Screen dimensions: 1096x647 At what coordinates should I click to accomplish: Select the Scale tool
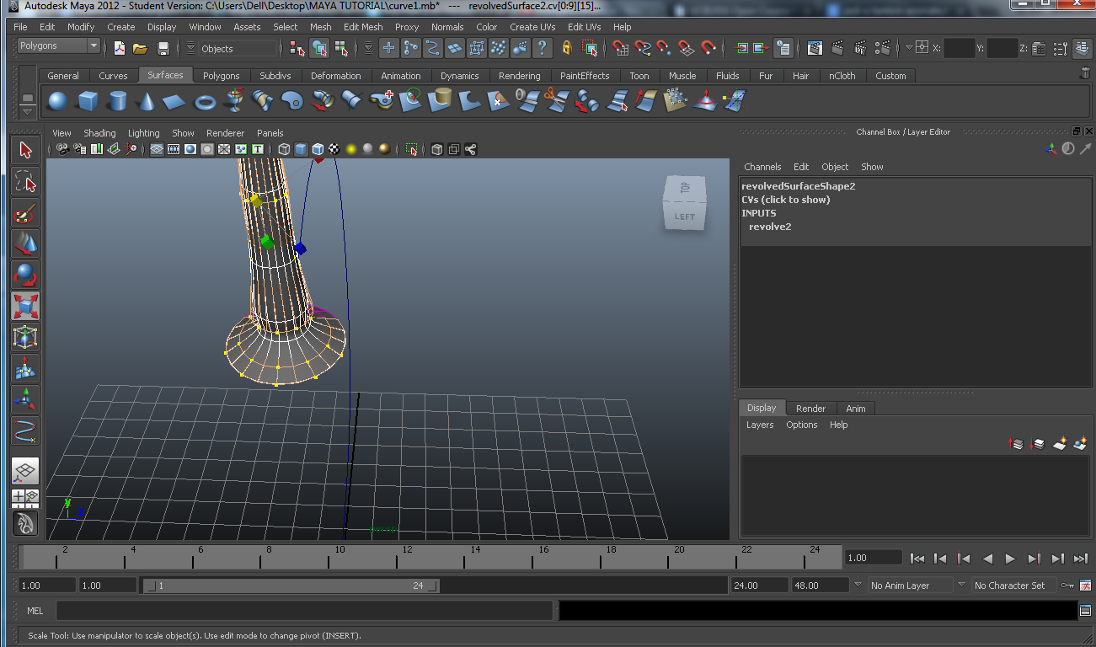click(25, 306)
